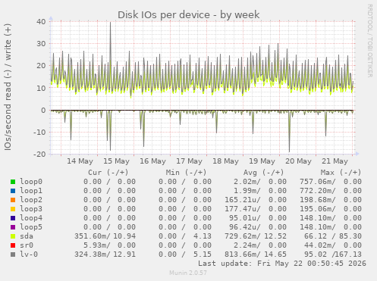Image resolution: width=377 pixels, height=281 pixels.
Task: Click the blue loop1 legend swatch
Action: coord(13,191)
